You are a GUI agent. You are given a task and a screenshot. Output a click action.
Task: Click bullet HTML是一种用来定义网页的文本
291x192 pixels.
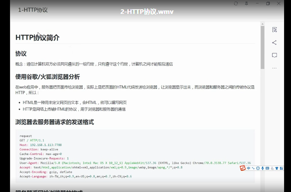point(75,103)
